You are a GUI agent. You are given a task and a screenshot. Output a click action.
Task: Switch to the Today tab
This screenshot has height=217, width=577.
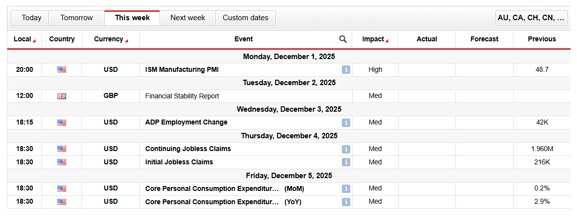tap(32, 18)
